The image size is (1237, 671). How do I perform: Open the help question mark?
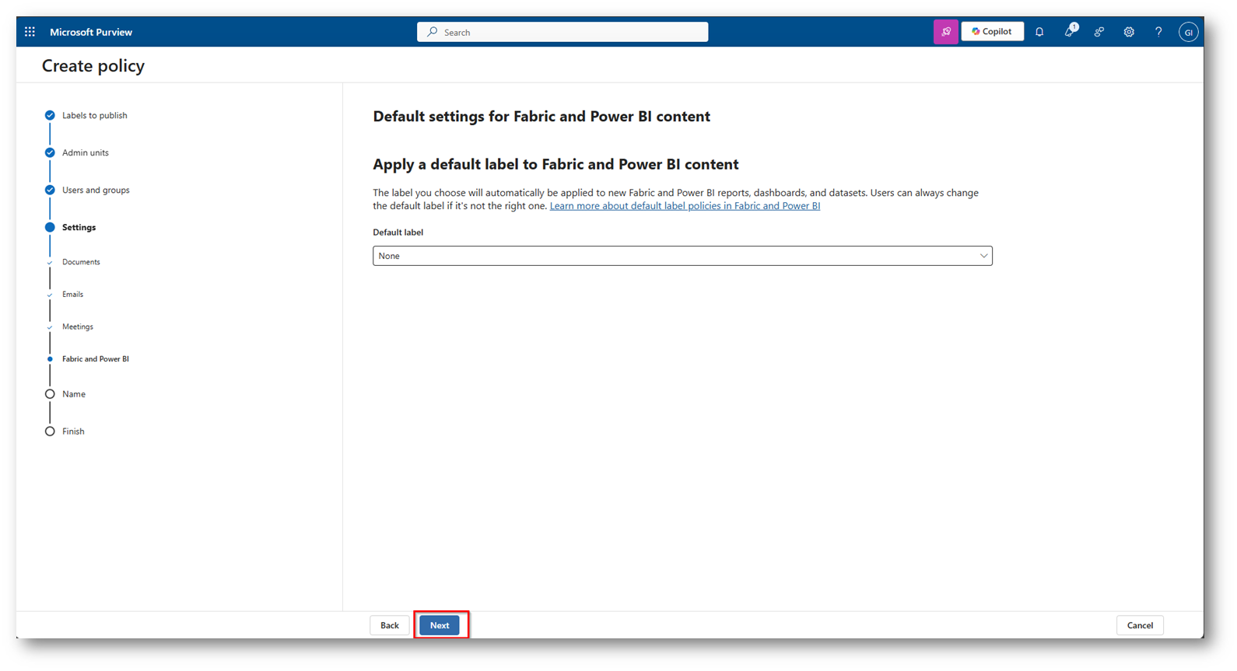[x=1158, y=32]
